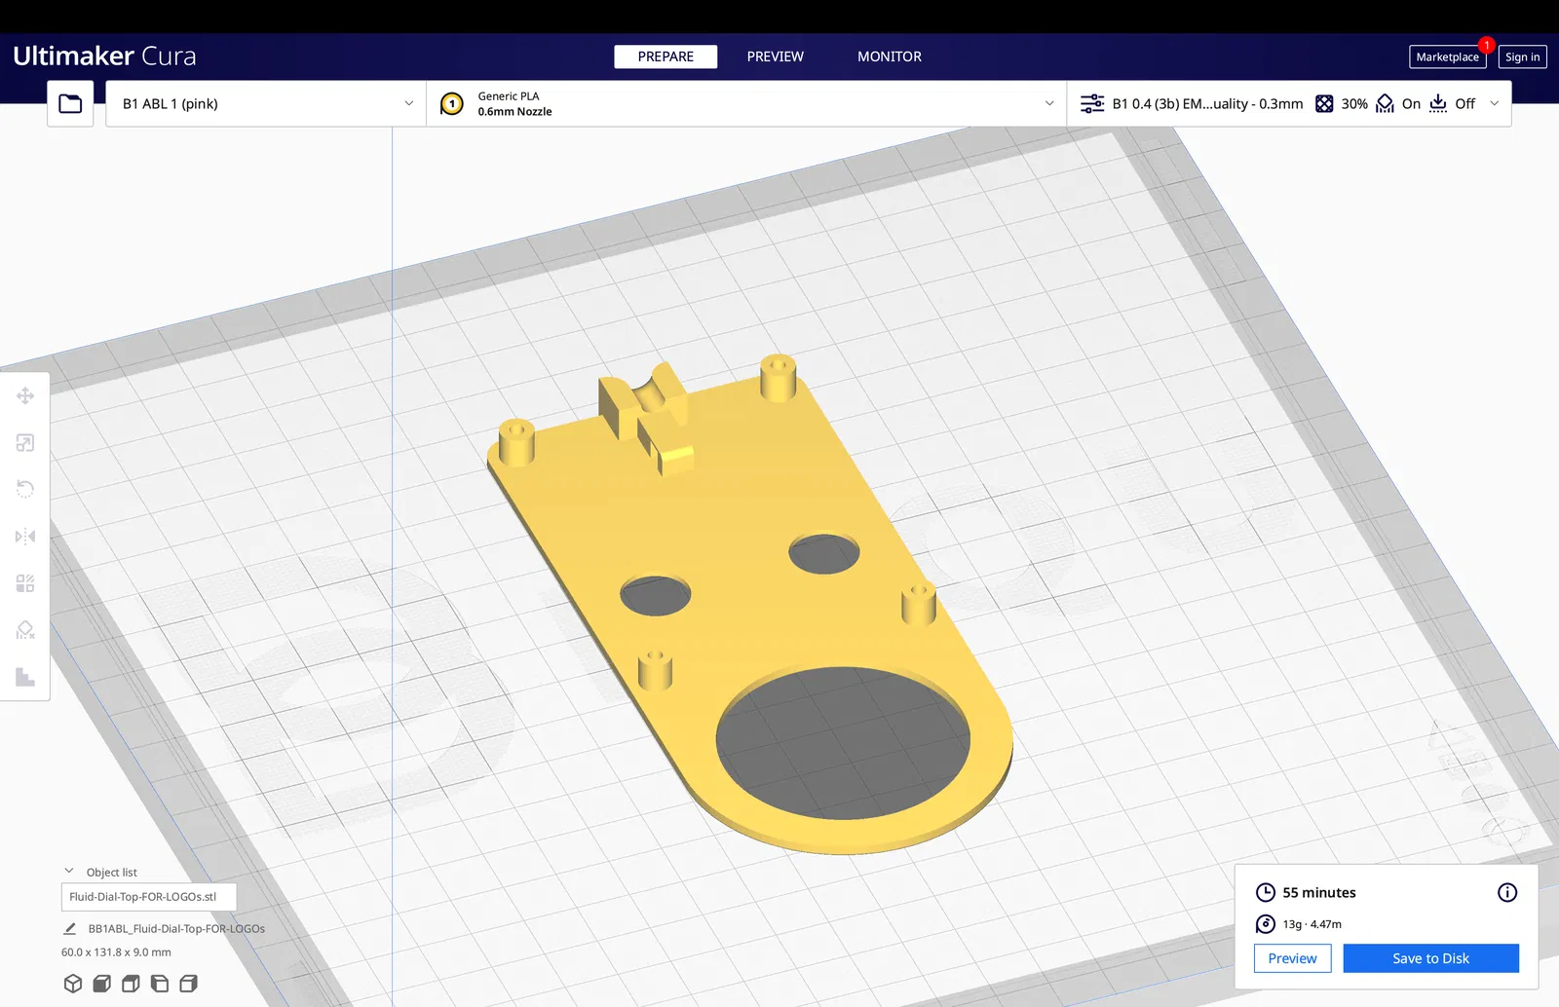Open the Generic PLA material dropdown
1559x1007 pixels.
(x=746, y=103)
